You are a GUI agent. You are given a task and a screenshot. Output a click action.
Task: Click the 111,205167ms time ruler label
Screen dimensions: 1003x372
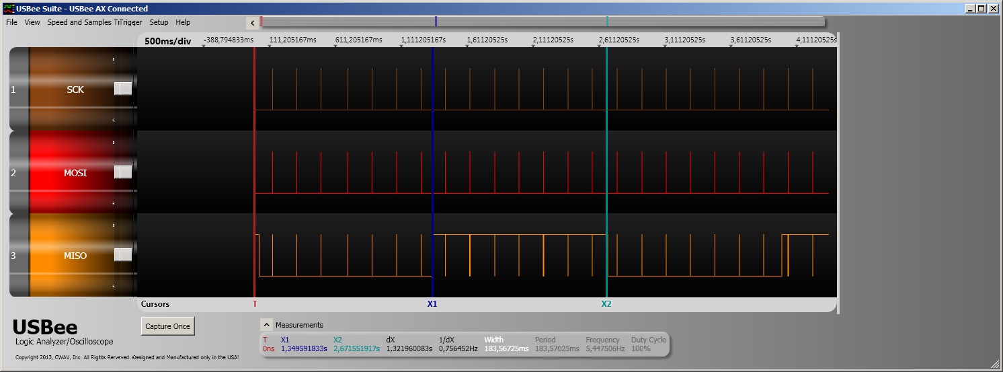click(292, 40)
